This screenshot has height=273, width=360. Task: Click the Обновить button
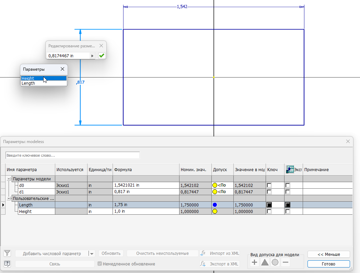pyautogui.click(x=111, y=253)
